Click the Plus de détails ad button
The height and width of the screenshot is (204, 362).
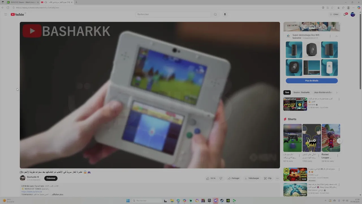[312, 81]
